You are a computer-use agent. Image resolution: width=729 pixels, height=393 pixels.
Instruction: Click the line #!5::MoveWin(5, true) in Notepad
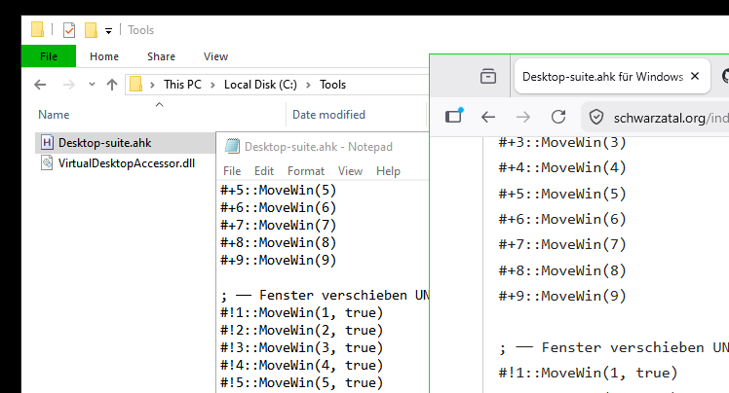point(302,383)
